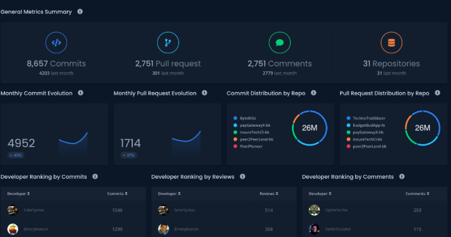This screenshot has width=451, height=237.
Task: Toggle TechnoTrailblazer legend in pull request chart
Action: [366, 118]
